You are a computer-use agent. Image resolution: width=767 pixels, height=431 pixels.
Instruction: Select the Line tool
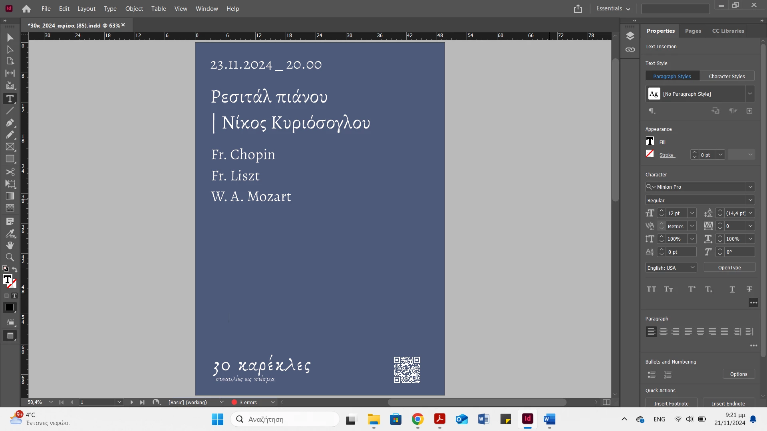pos(10,111)
